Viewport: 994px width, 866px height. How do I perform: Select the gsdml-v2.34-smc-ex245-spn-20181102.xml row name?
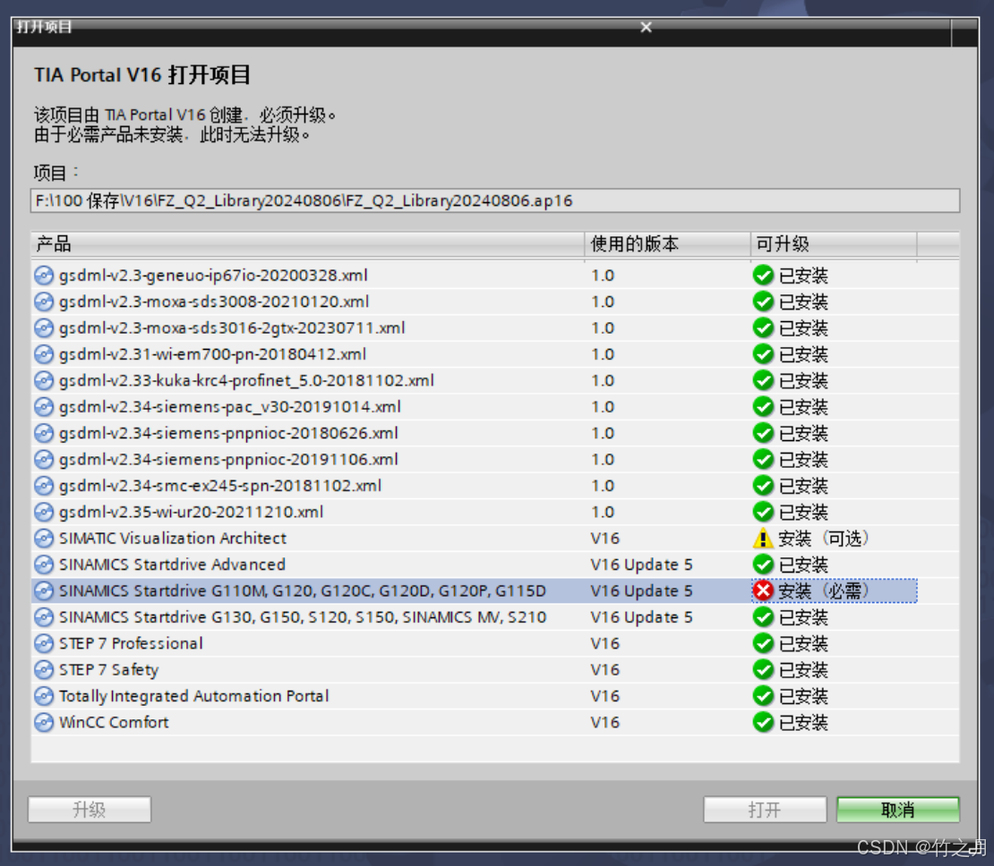[x=220, y=486]
